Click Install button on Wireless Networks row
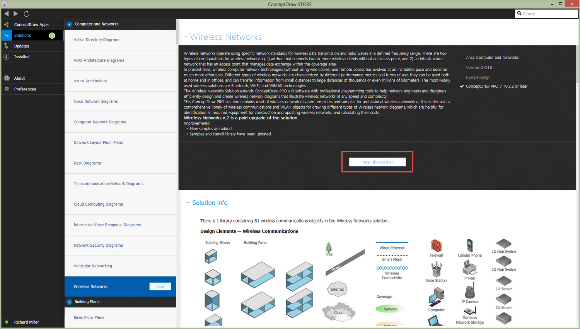The width and height of the screenshot is (580, 329). pos(160,286)
